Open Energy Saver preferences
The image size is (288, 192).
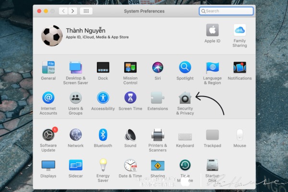point(103,166)
